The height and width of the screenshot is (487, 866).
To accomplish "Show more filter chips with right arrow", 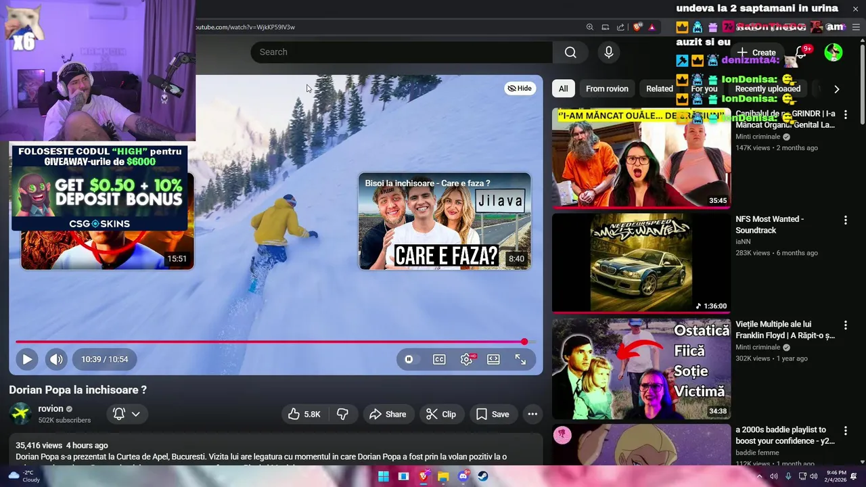I will (x=836, y=89).
